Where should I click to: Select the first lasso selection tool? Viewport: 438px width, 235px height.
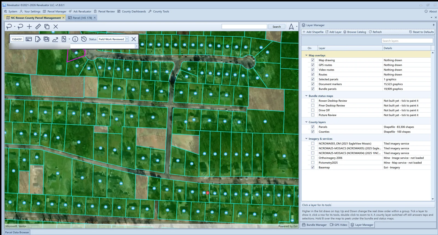[9, 27]
